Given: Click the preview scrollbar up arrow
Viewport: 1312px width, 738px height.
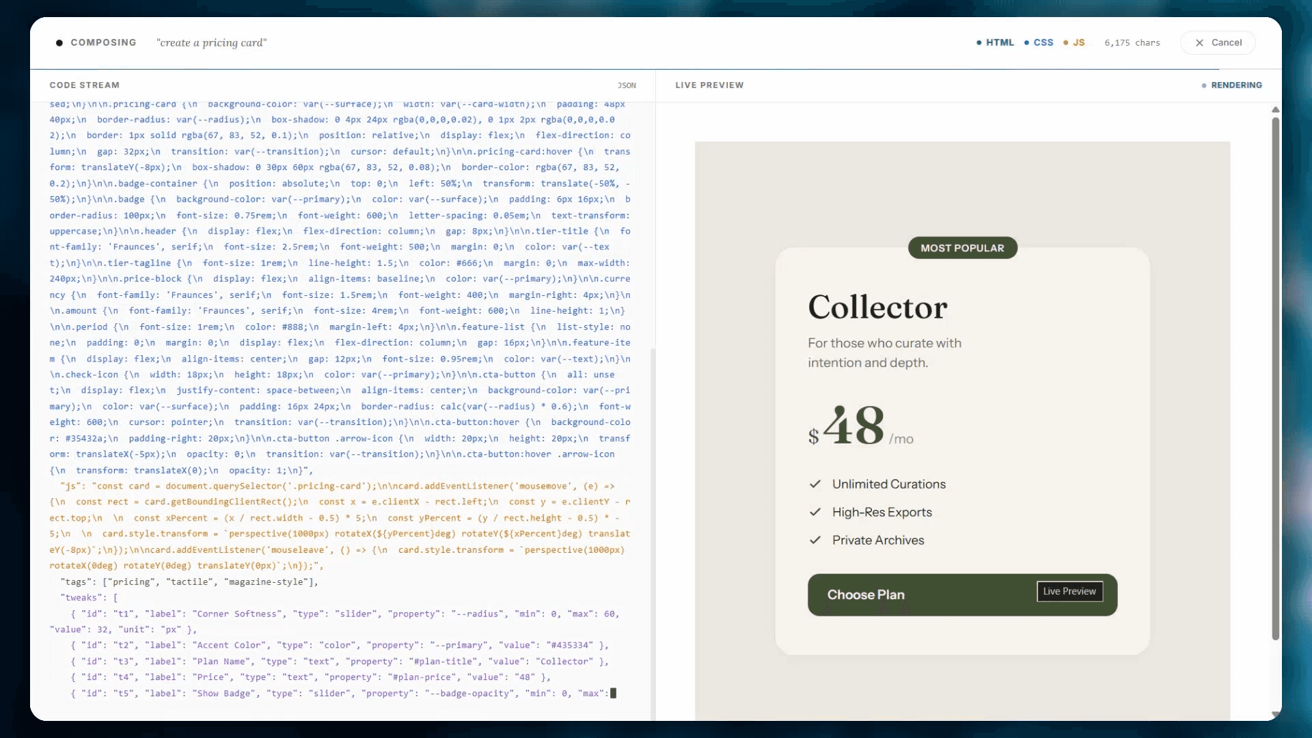Looking at the screenshot, I should click(x=1275, y=109).
